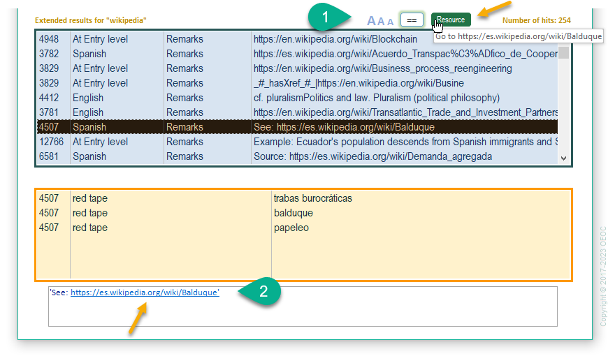This screenshot has width=615, height=356.
Task: Select the medium font size A icon
Action: tap(382, 22)
